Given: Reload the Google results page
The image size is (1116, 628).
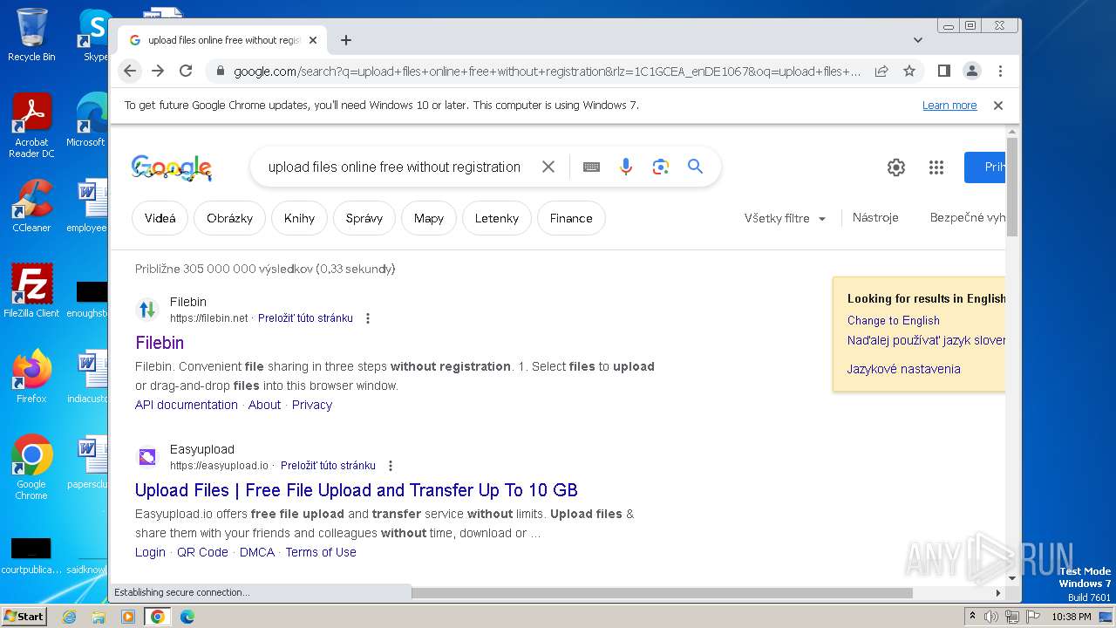Looking at the screenshot, I should click(186, 71).
